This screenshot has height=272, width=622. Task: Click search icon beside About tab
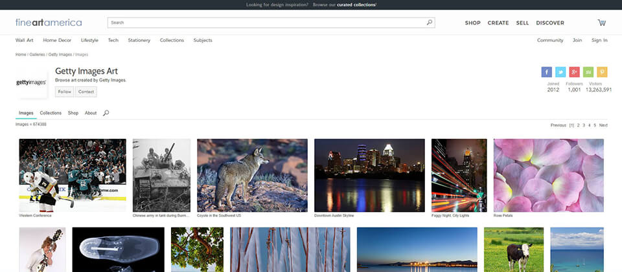click(x=106, y=113)
